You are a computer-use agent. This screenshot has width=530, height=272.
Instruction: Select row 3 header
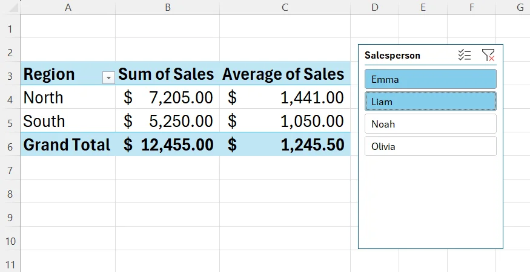click(10, 73)
